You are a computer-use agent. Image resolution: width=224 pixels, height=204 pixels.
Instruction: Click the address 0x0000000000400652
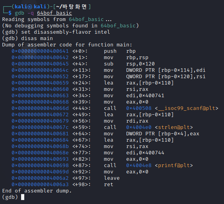[40, 77]
